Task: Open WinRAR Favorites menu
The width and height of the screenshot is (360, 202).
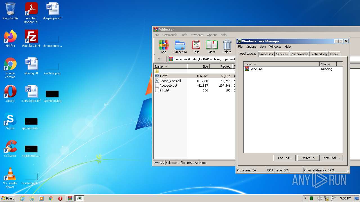Action: 197,35
